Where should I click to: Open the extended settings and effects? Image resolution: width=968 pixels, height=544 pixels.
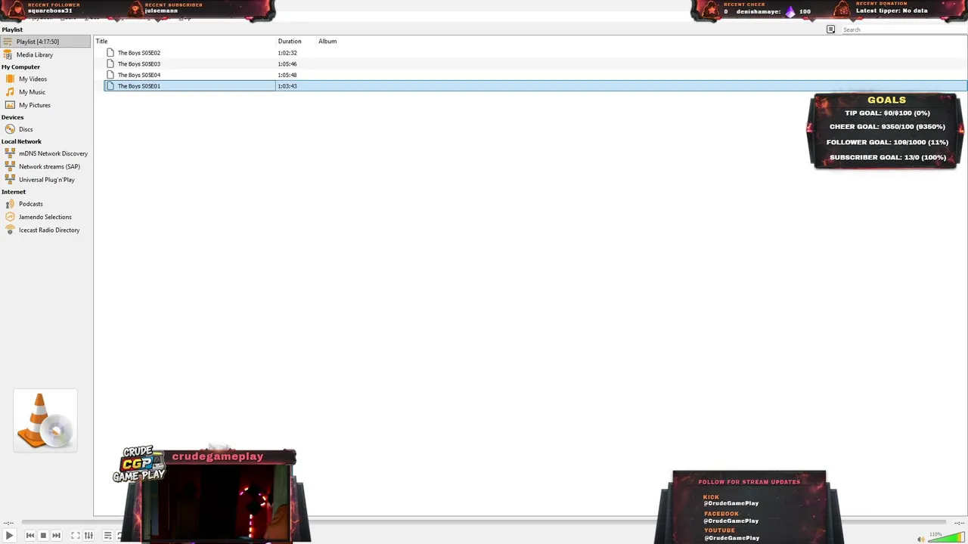tap(88, 536)
